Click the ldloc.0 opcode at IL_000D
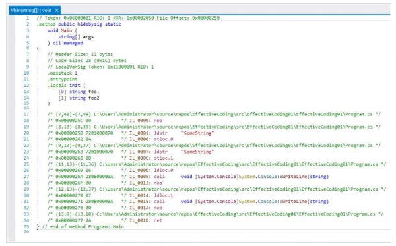This screenshot has height=246, width=396. [x=164, y=170]
